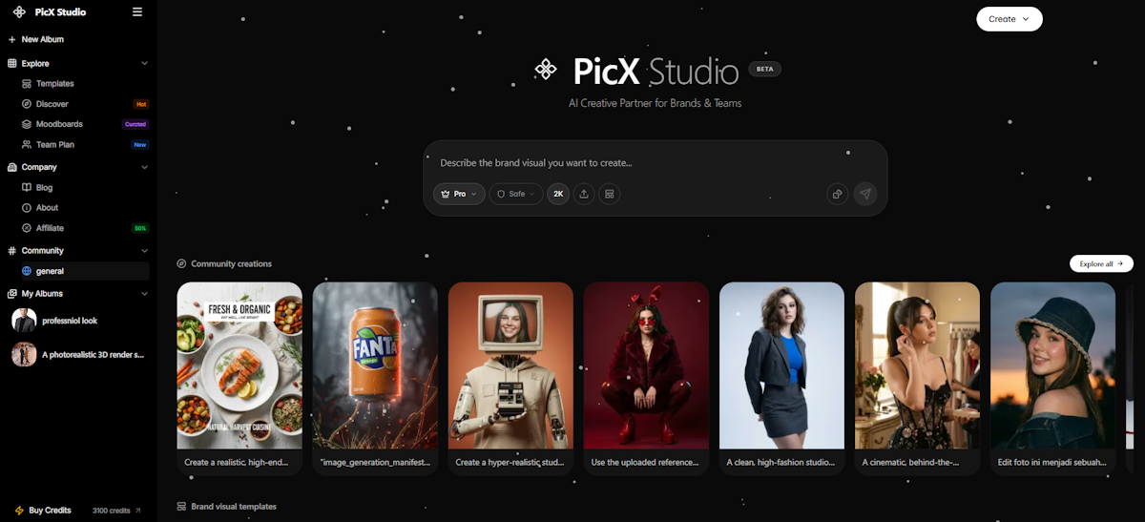1145x522 pixels.
Task: Collapse the My Albums section
Action: (144, 294)
